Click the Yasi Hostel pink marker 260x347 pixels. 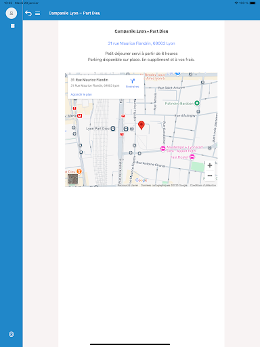[192, 157]
